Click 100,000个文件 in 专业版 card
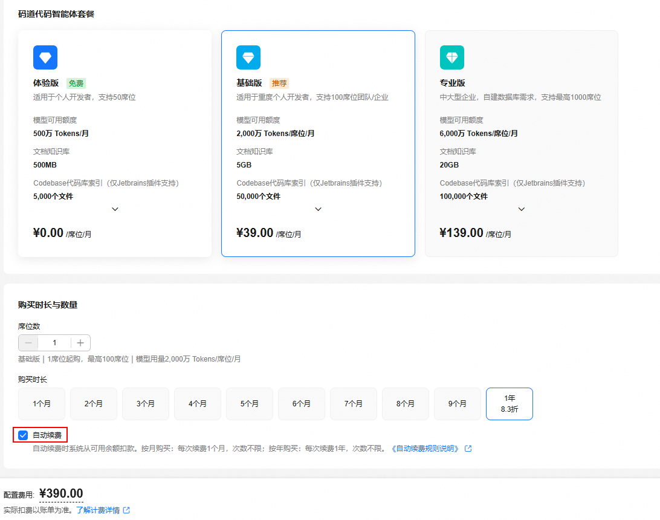This screenshot has height=520, width=660. coord(464,197)
